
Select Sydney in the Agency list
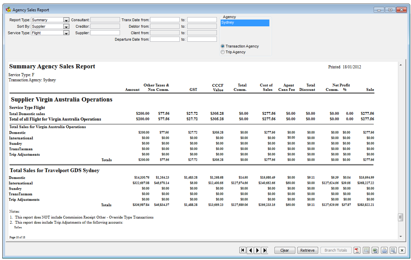245,22
